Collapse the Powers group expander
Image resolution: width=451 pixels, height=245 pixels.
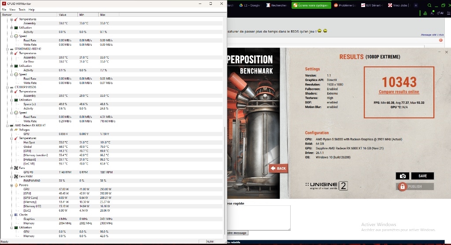pos(11,185)
